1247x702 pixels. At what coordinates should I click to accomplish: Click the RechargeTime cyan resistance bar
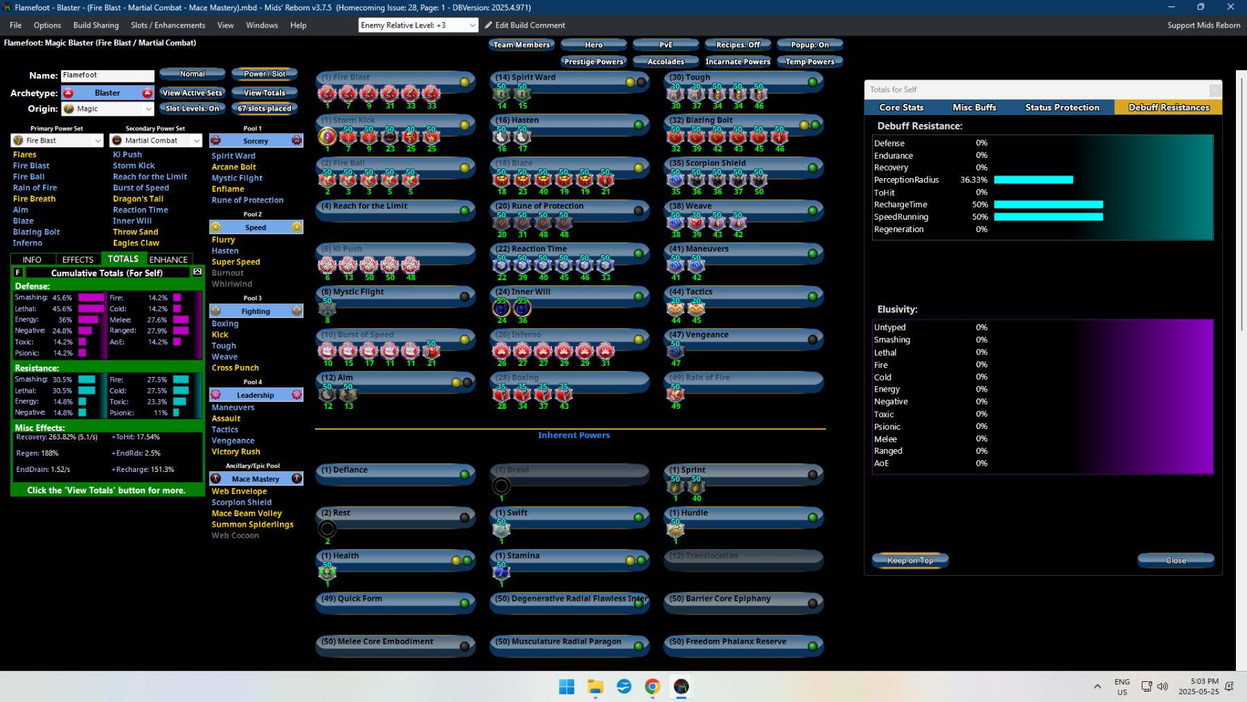[x=1048, y=204]
